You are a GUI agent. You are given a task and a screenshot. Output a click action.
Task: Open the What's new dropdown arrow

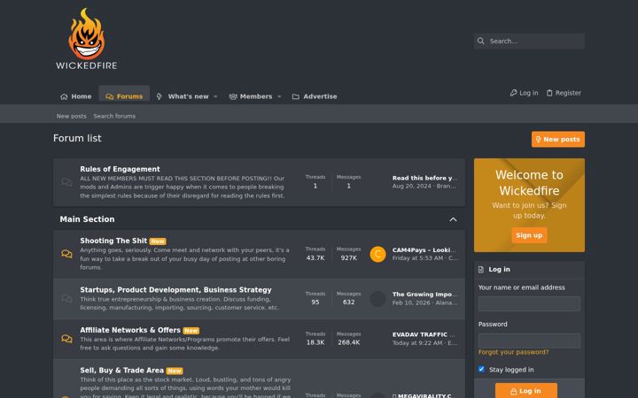pos(215,96)
